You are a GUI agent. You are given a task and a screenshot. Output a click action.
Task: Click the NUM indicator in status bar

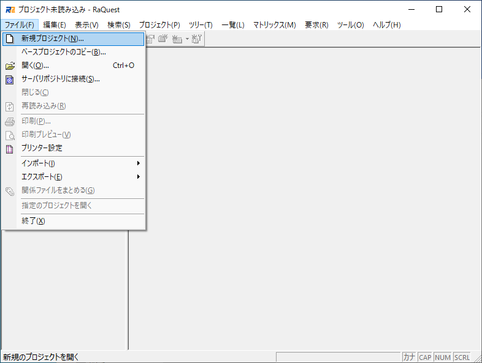443,357
